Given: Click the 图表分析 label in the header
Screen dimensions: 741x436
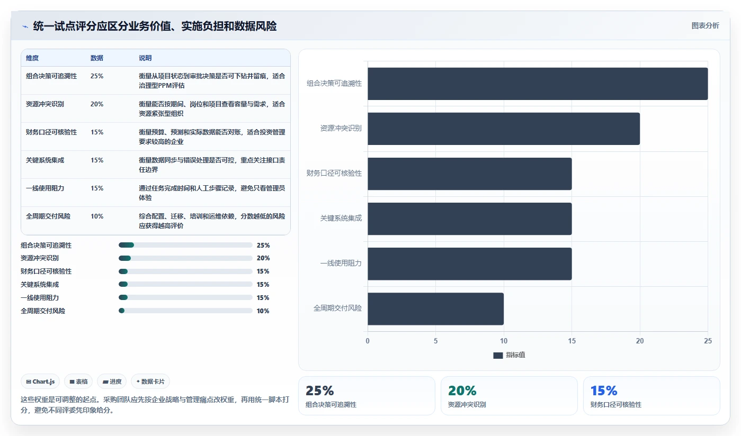Looking at the screenshot, I should tap(705, 25).
